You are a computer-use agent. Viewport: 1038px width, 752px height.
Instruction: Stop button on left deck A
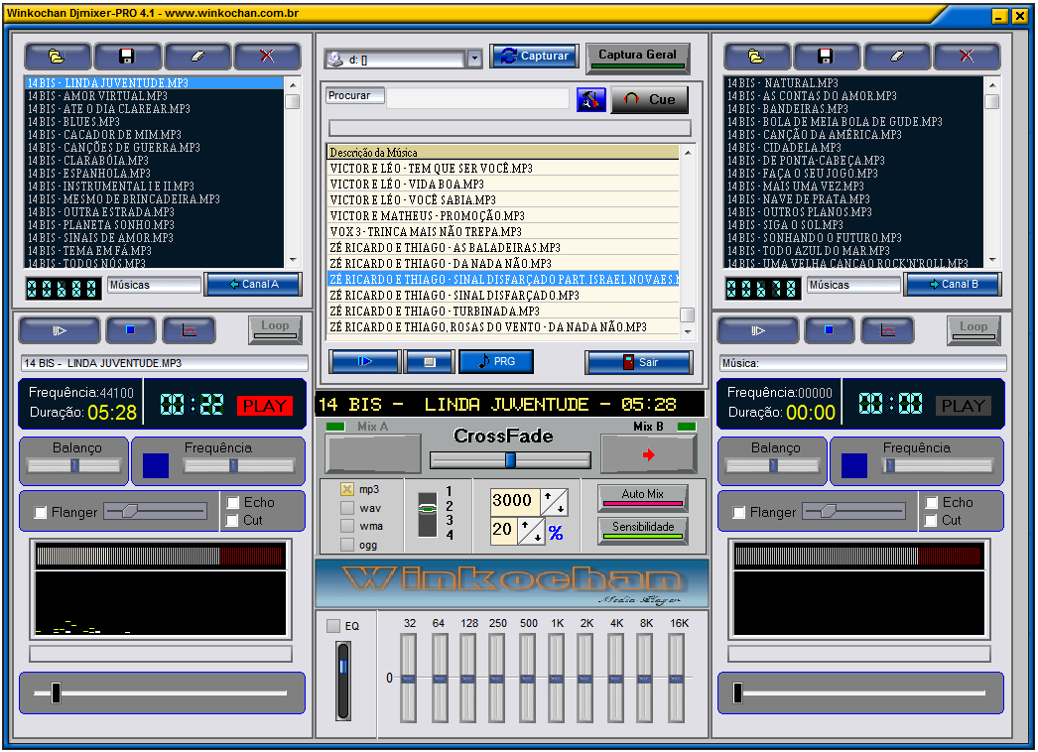[130, 330]
